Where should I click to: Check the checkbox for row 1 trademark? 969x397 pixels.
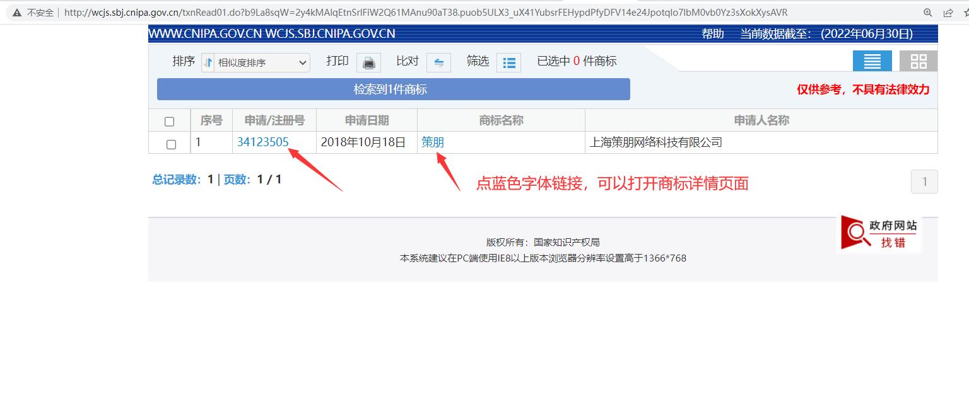click(x=171, y=144)
